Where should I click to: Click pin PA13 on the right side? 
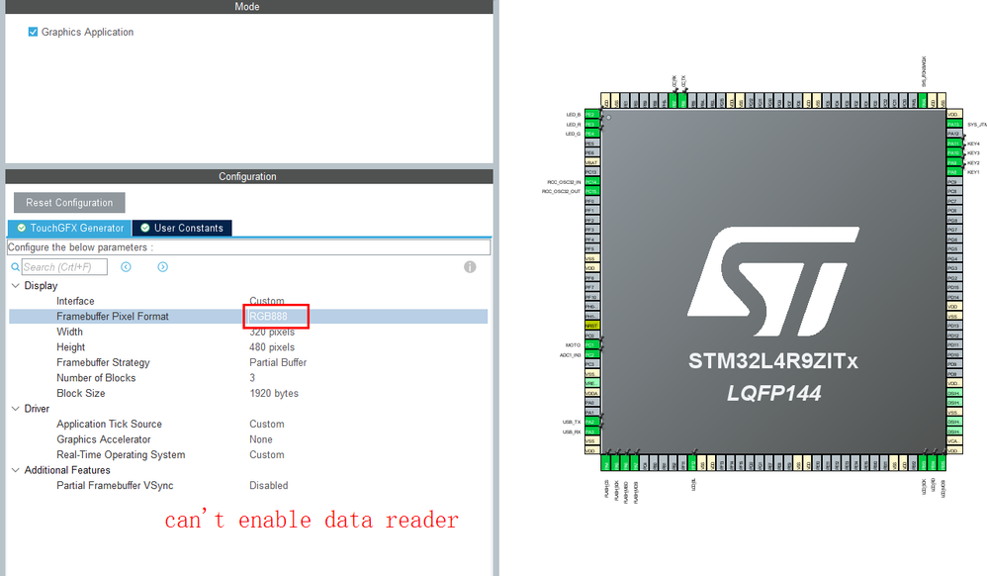point(954,124)
